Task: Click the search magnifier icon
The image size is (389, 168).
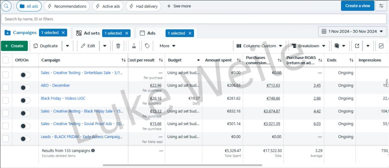Action: tap(6, 6)
